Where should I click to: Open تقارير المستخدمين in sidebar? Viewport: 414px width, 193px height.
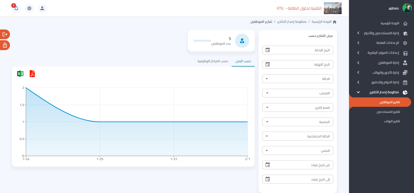388,112
